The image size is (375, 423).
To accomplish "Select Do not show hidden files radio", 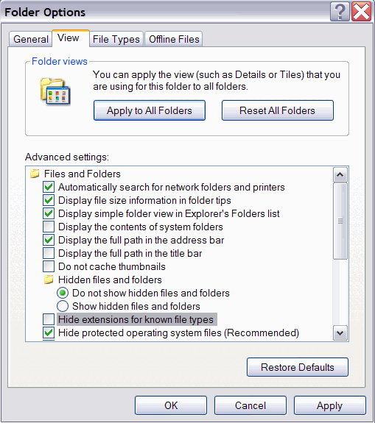I will 63,293.
